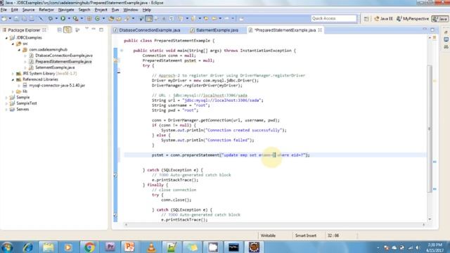Image resolution: width=450 pixels, height=253 pixels.
Task: Collapse the src folder node
Action: pyautogui.click(x=13, y=44)
